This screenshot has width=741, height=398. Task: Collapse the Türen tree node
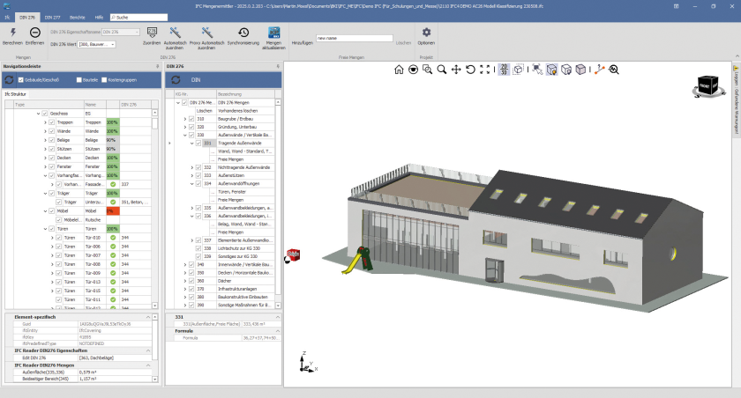point(45,229)
